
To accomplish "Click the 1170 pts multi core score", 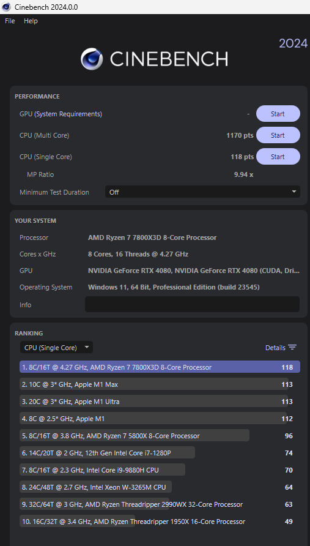I will tap(240, 135).
